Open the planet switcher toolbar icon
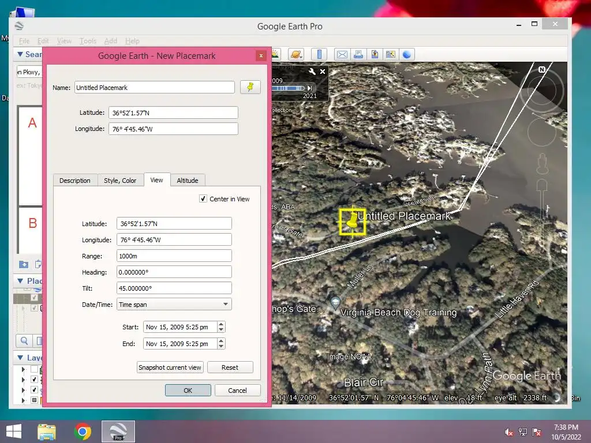This screenshot has width=591, height=443. (296, 54)
